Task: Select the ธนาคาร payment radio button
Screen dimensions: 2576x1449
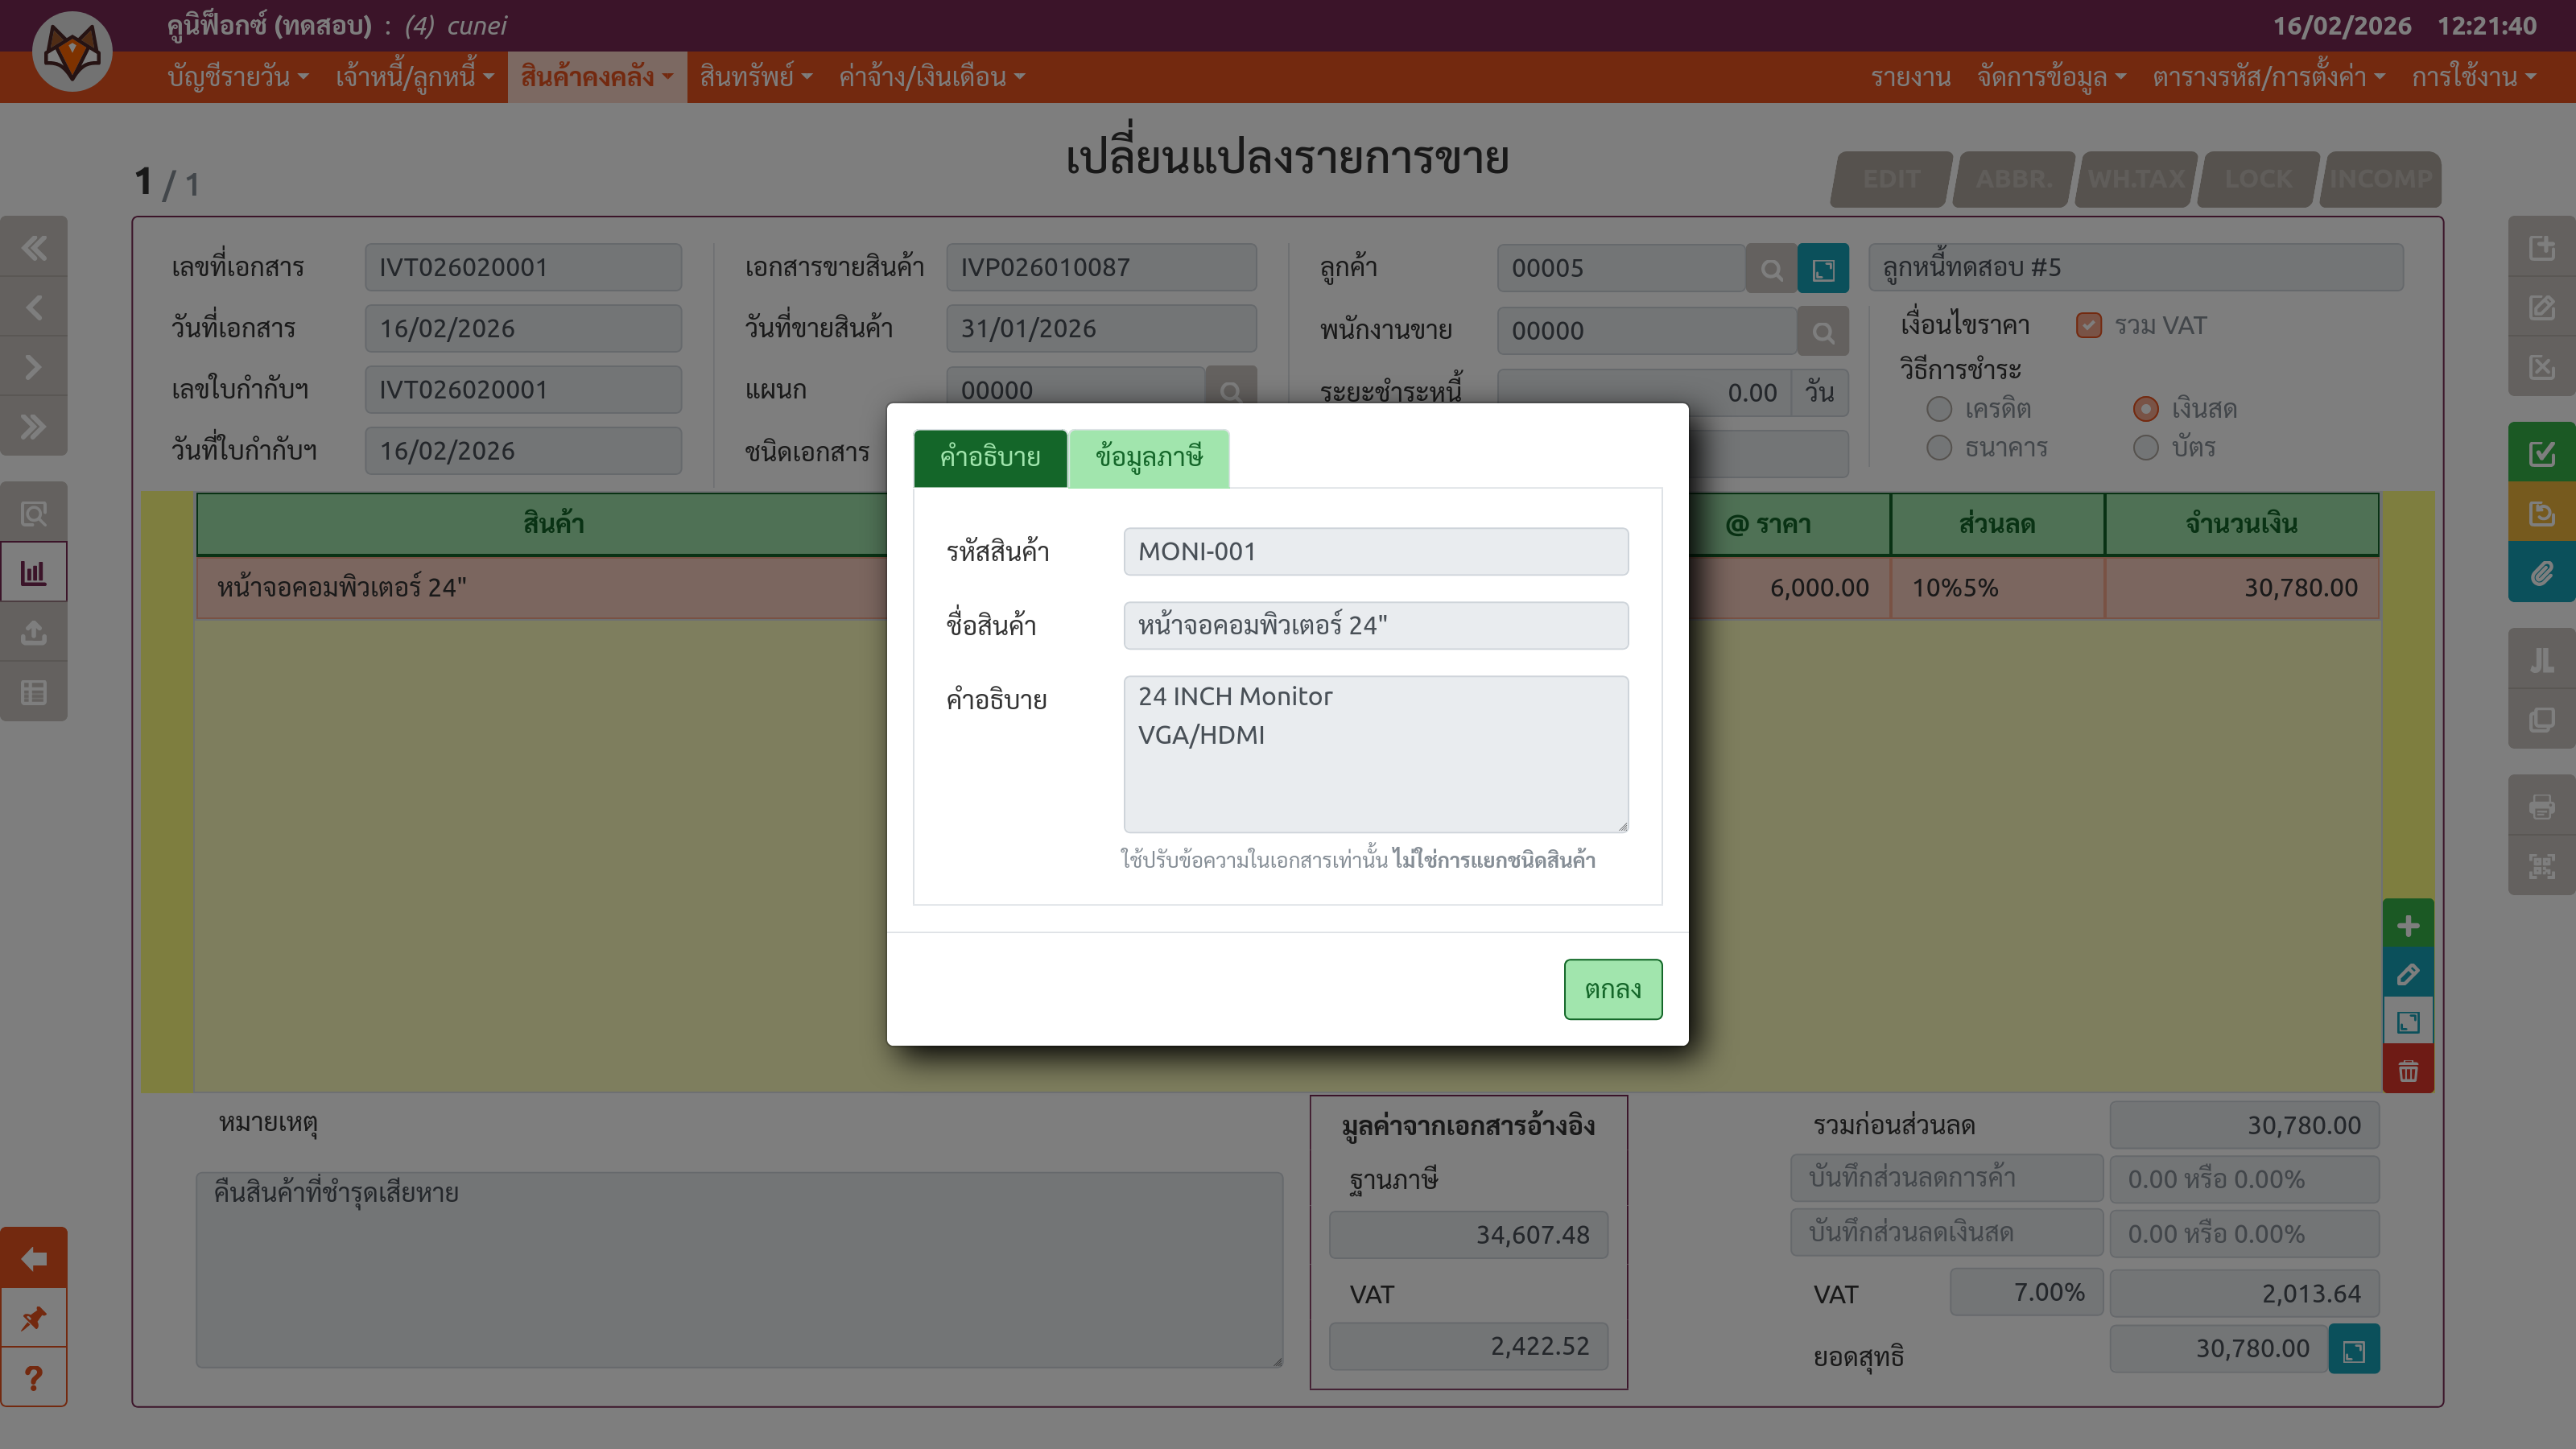Action: (1939, 447)
